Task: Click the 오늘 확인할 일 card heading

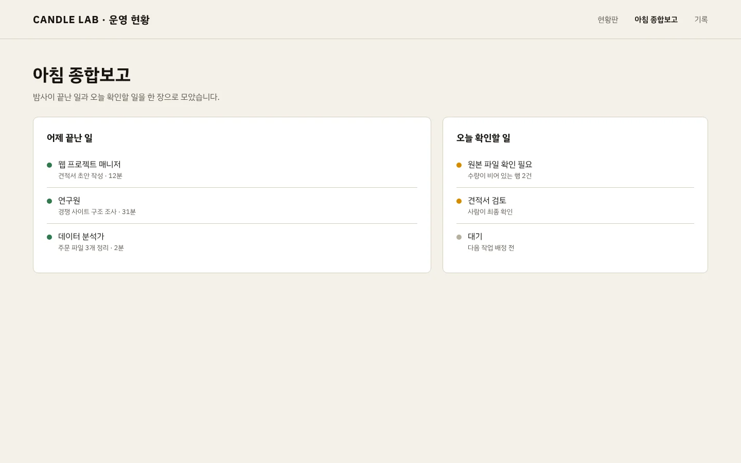Action: click(483, 138)
